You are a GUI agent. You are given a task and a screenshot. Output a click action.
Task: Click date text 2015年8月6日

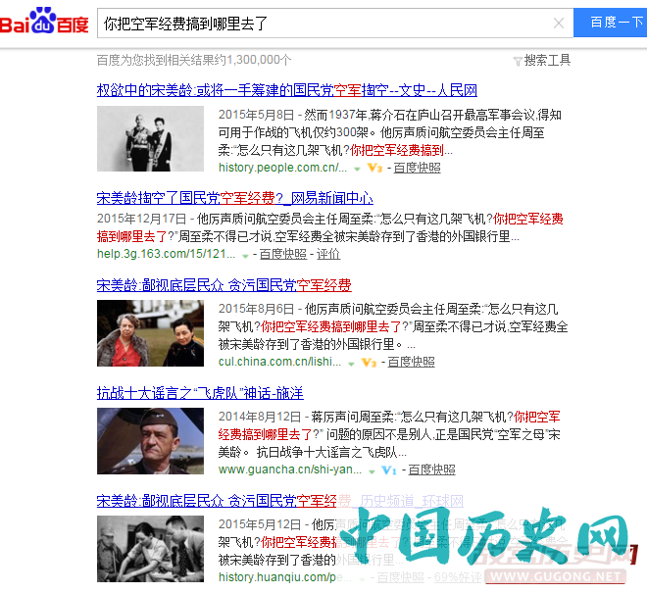(256, 309)
